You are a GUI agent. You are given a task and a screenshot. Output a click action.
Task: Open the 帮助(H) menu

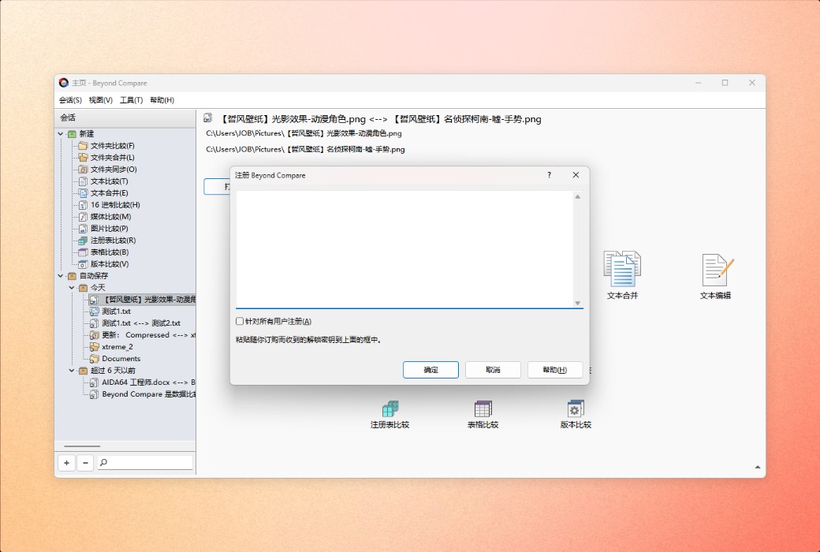[x=162, y=100]
